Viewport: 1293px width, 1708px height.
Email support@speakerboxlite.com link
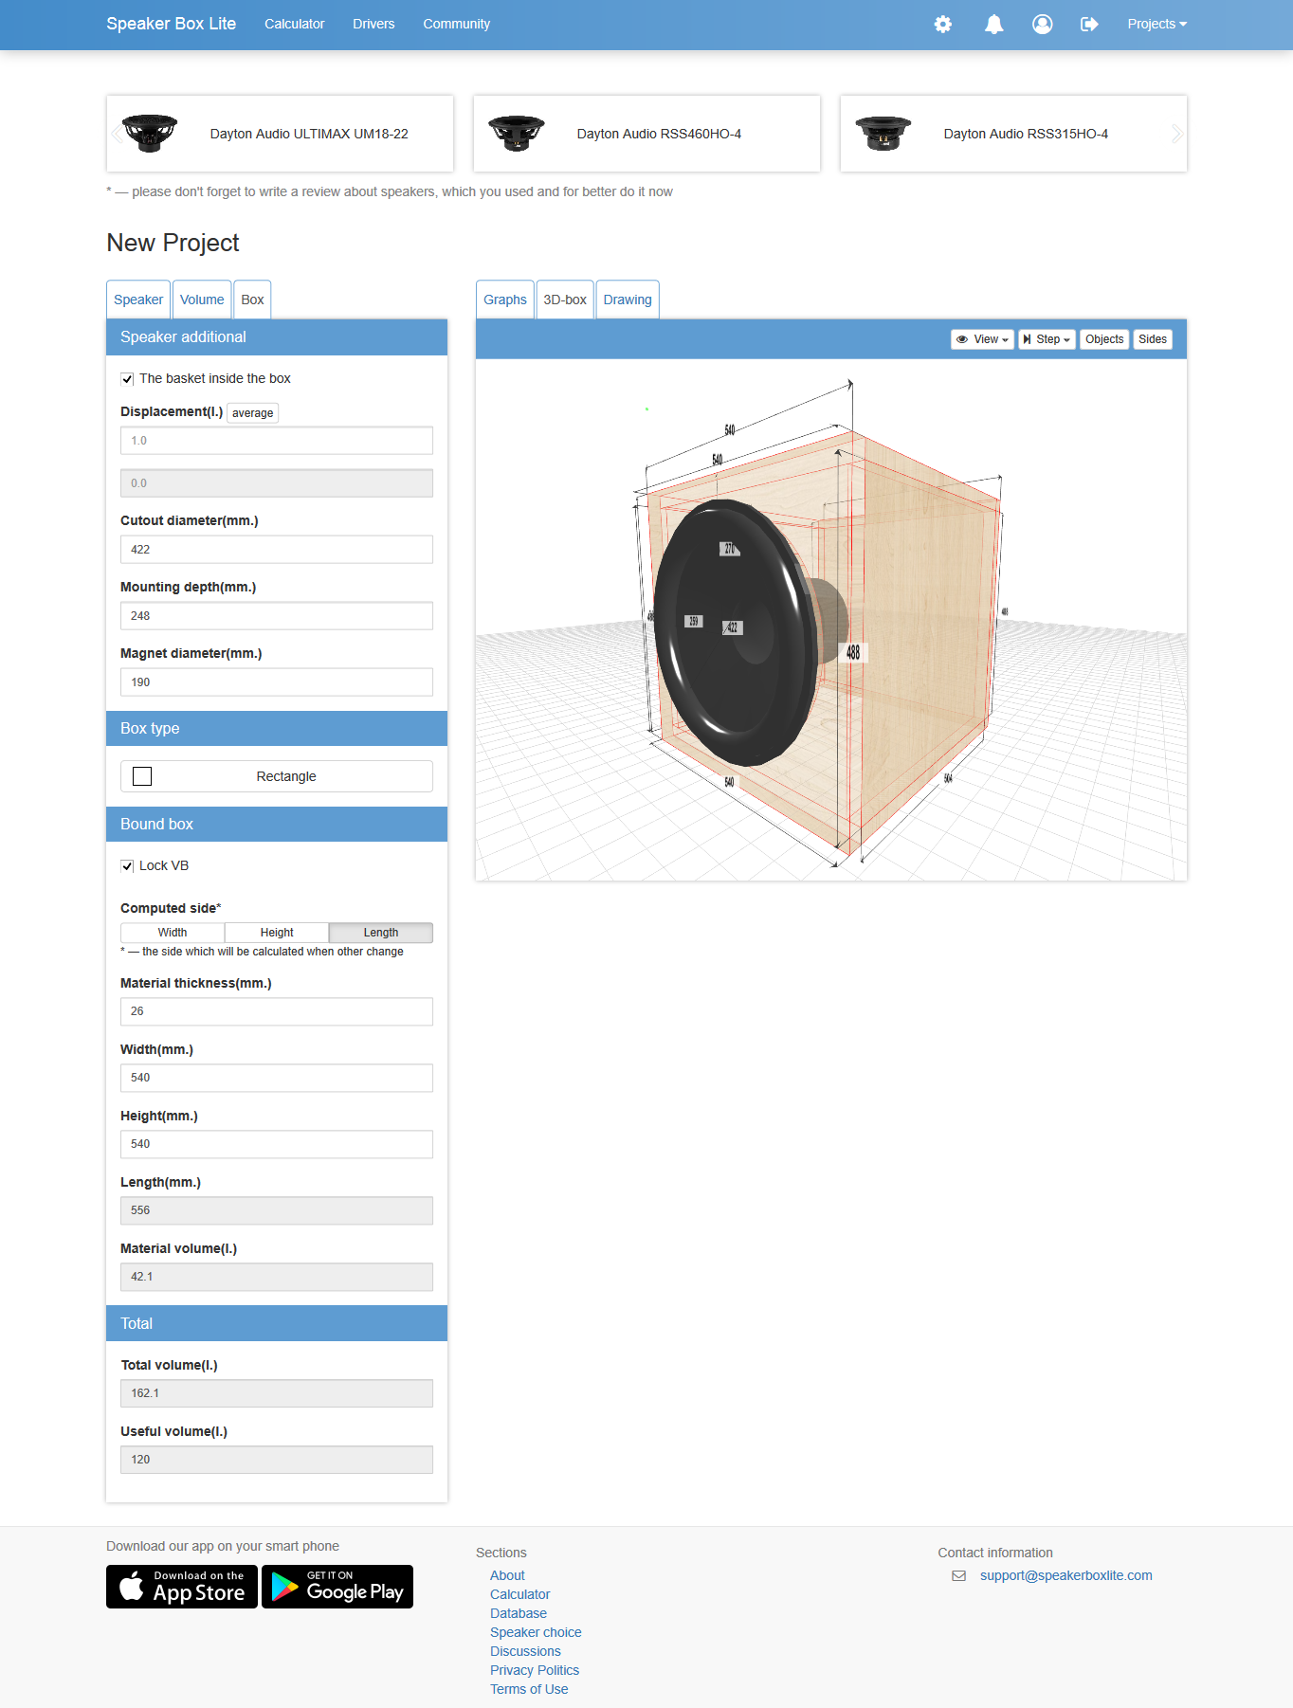[x=1065, y=1575]
